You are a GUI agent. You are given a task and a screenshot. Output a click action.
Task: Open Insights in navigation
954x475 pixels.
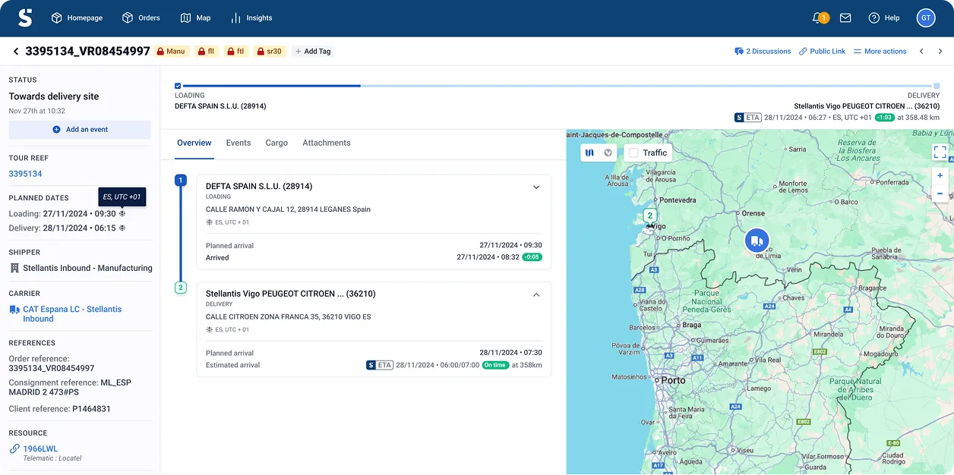click(251, 17)
